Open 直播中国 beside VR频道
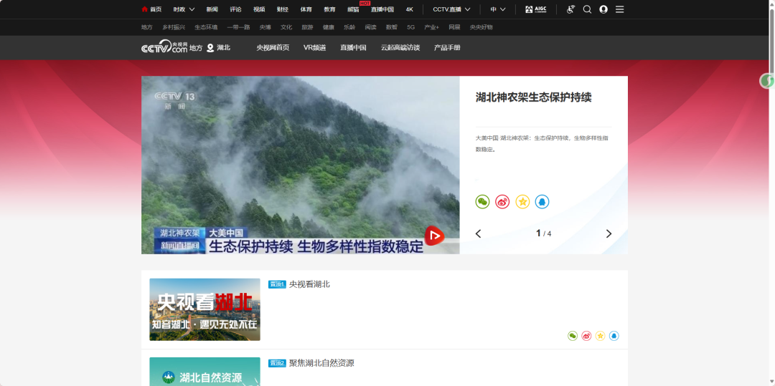The image size is (775, 386). (x=353, y=48)
